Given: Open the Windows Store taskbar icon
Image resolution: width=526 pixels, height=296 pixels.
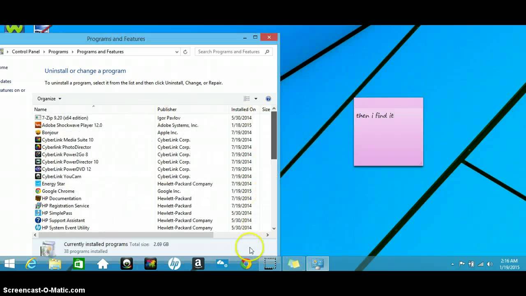Looking at the screenshot, I should (x=78, y=264).
